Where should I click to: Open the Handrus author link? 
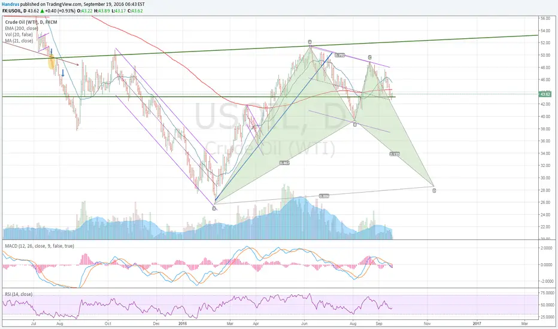[11, 4]
